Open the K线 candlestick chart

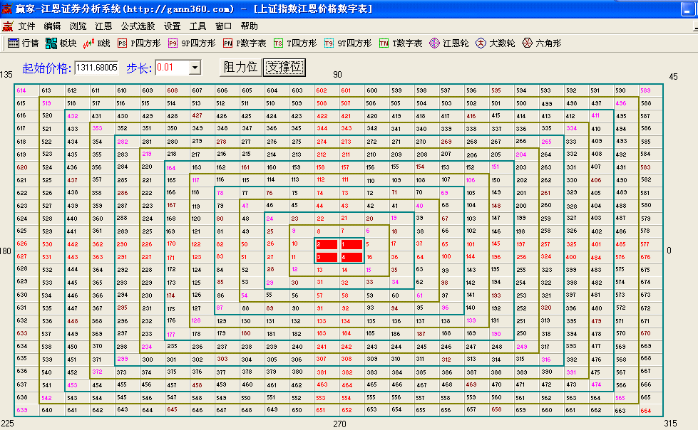pos(96,43)
